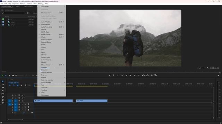This screenshot has height=124, width=222.
Task: Open timeline wrench display settings
Action: (x=25, y=85)
